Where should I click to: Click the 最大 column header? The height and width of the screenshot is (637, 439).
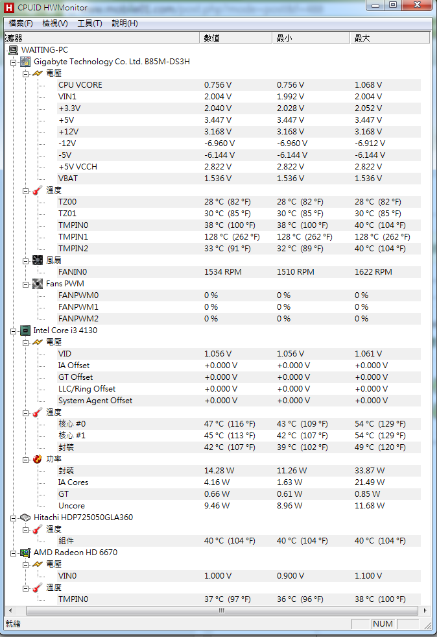[390, 38]
